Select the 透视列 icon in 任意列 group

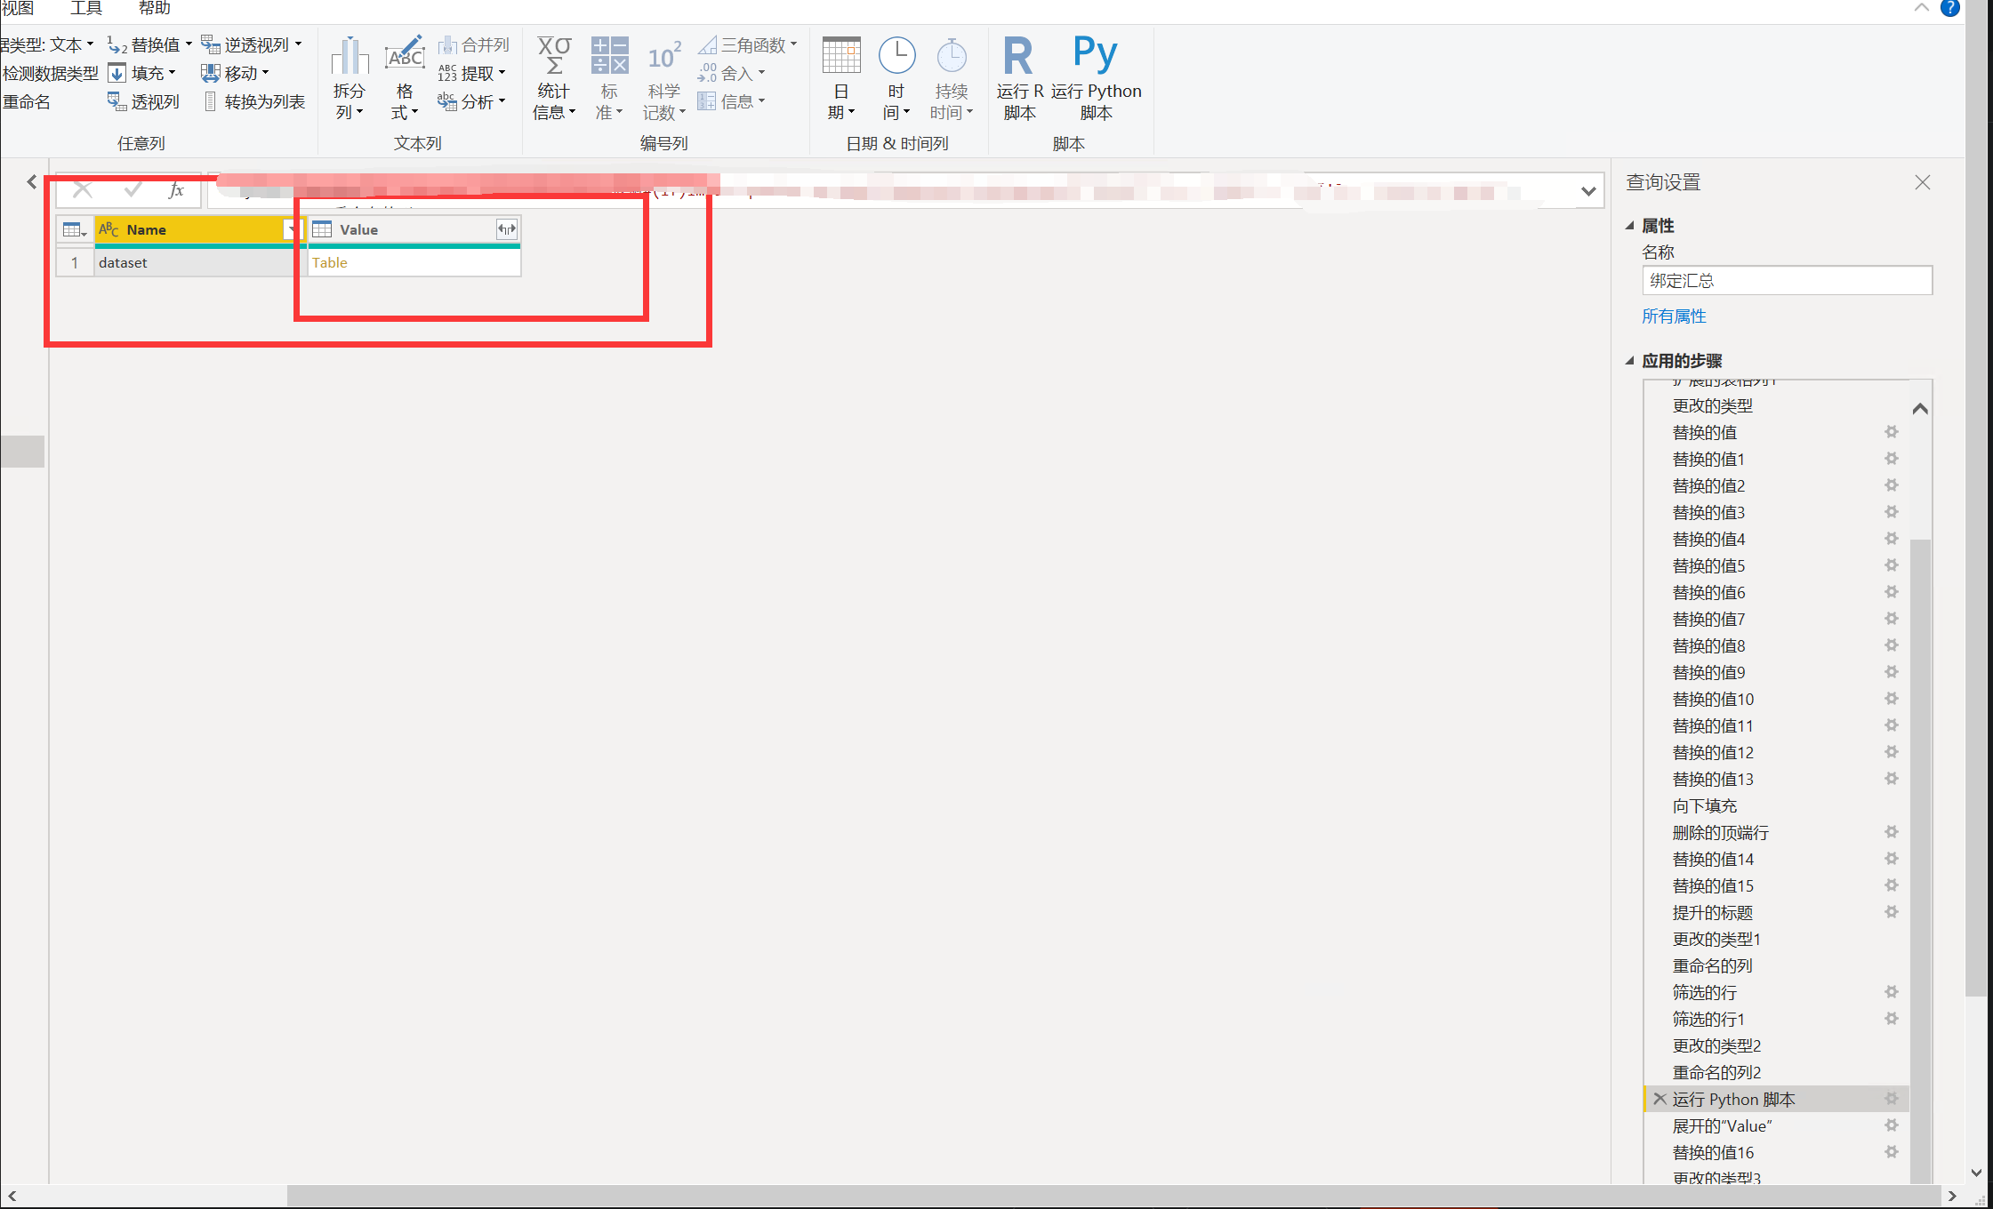click(142, 101)
